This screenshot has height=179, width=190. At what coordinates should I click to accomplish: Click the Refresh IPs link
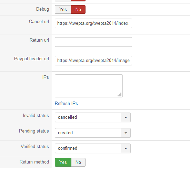(x=66, y=103)
